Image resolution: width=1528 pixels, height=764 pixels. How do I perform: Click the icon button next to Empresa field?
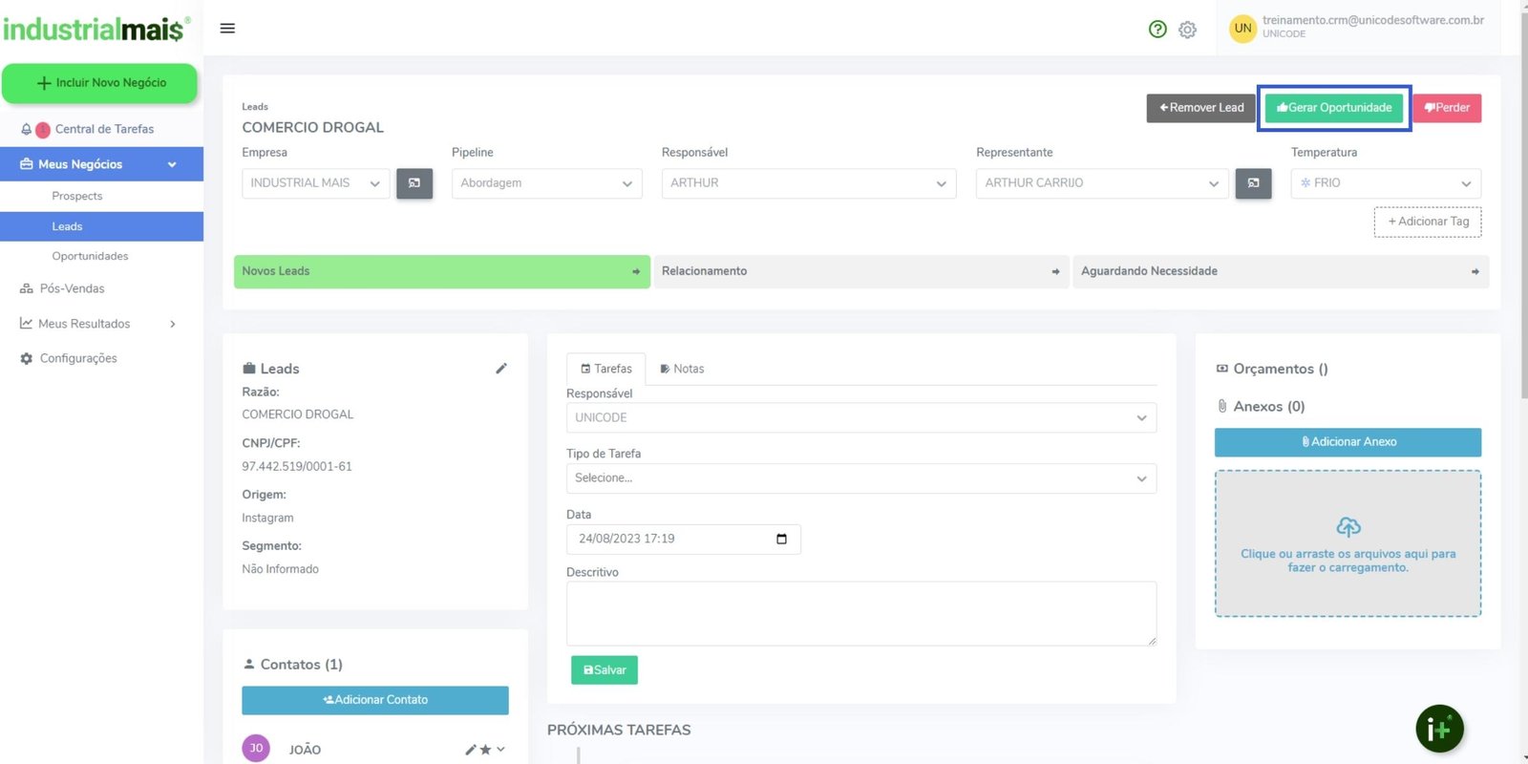[x=414, y=183]
